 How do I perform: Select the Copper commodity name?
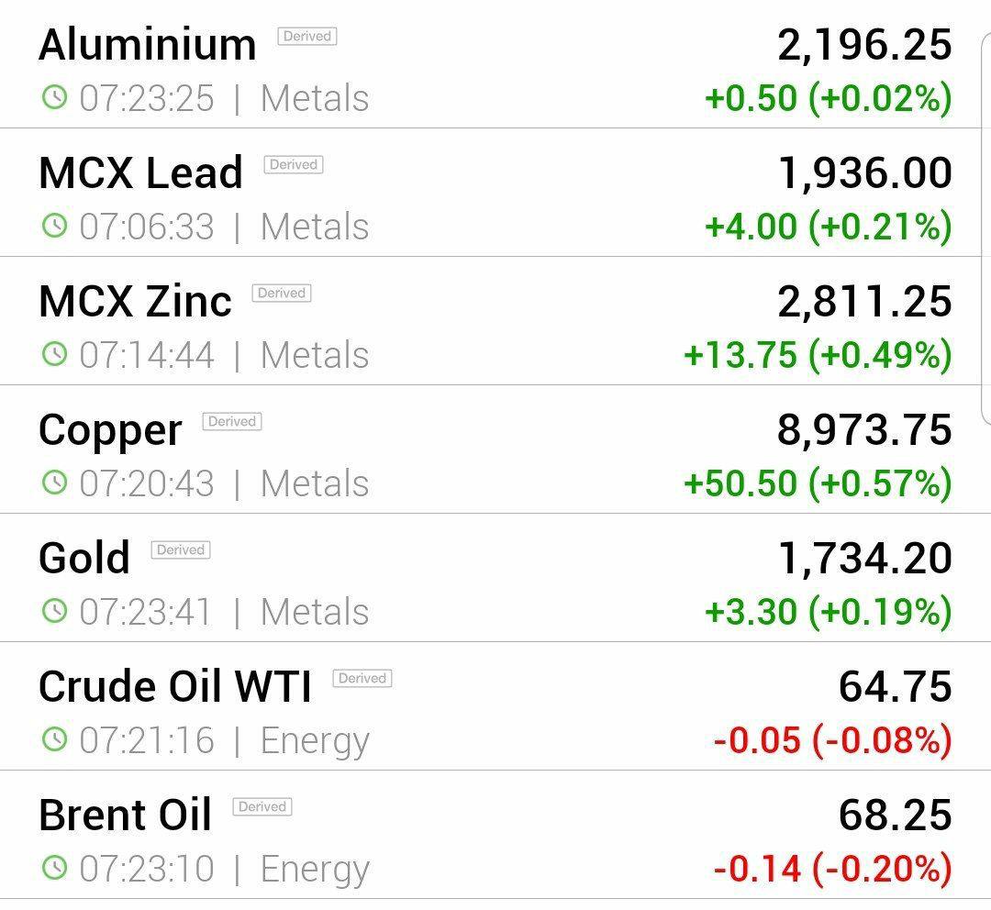point(110,432)
